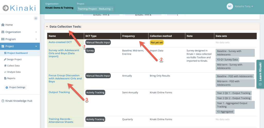Click the Project Settings gear icon
The width and height of the screenshot is (264, 128).
pyautogui.click(x=7, y=87)
